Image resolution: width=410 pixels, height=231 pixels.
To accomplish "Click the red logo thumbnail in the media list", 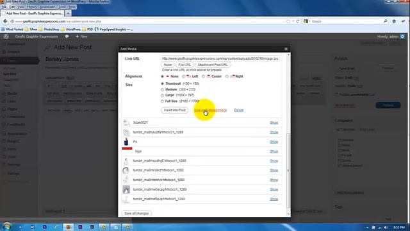I will [x=127, y=148].
